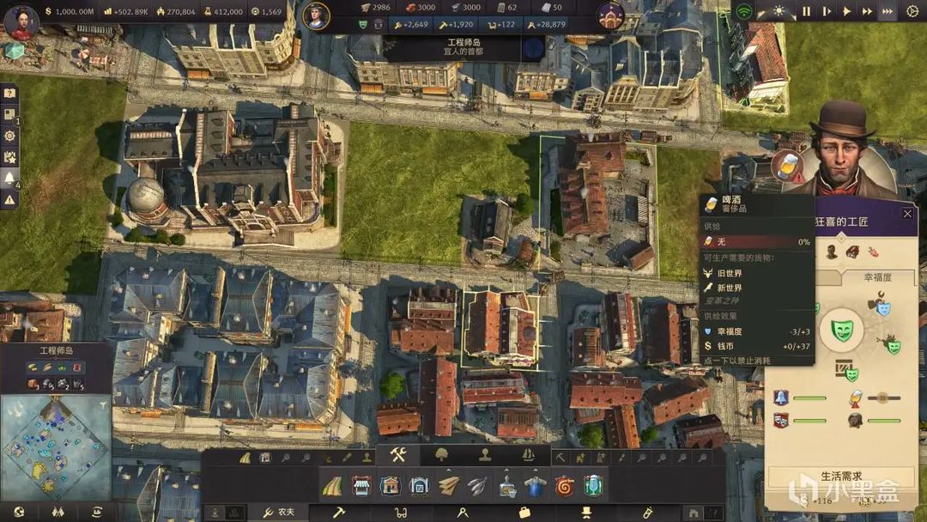The width and height of the screenshot is (927, 522).
Task: Select the tree landscaping build tab
Action: (442, 455)
